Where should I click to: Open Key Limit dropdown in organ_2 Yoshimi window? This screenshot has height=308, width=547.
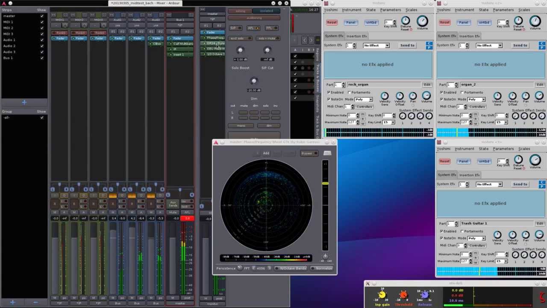pyautogui.click(x=501, y=122)
